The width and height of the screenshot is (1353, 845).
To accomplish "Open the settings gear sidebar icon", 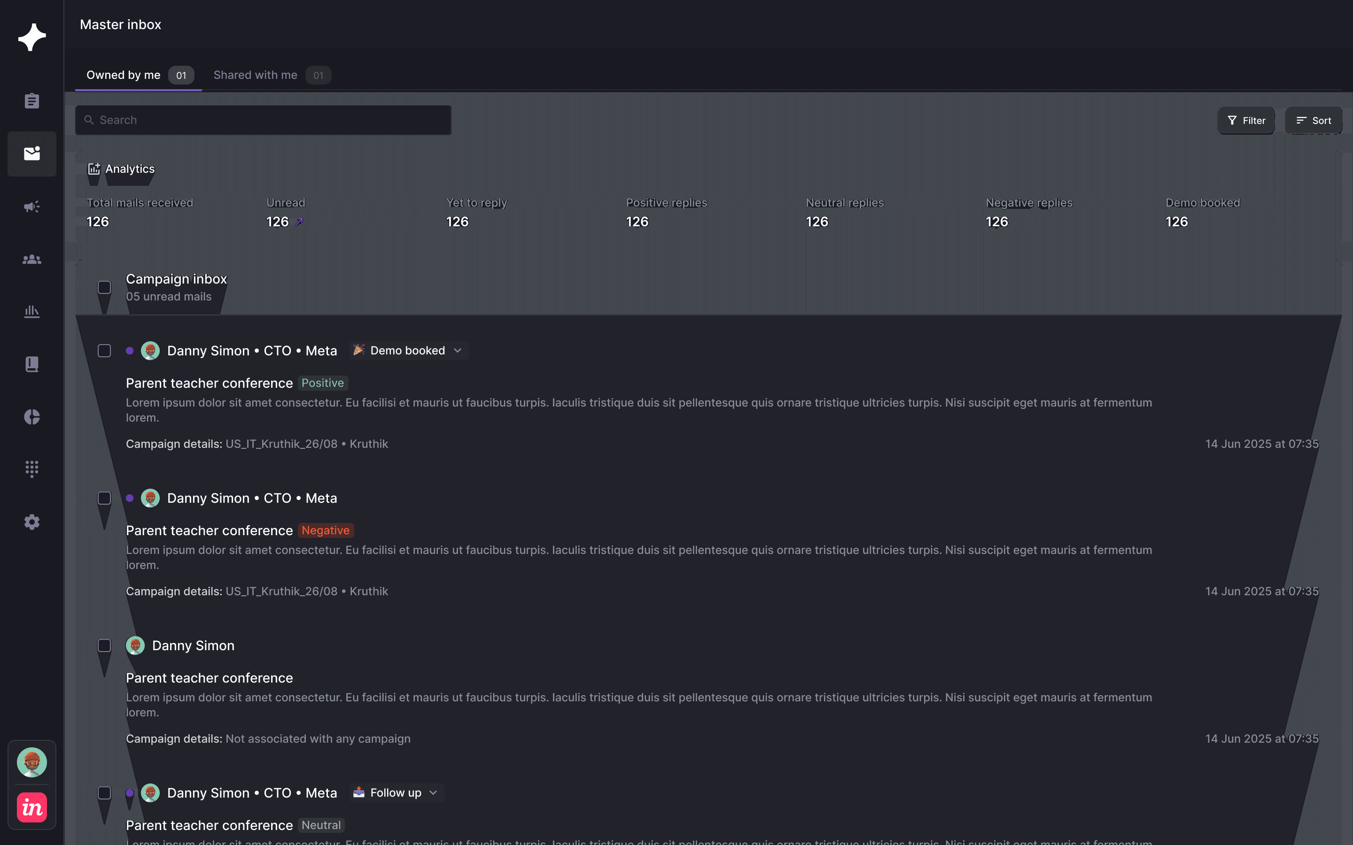I will pos(32,522).
